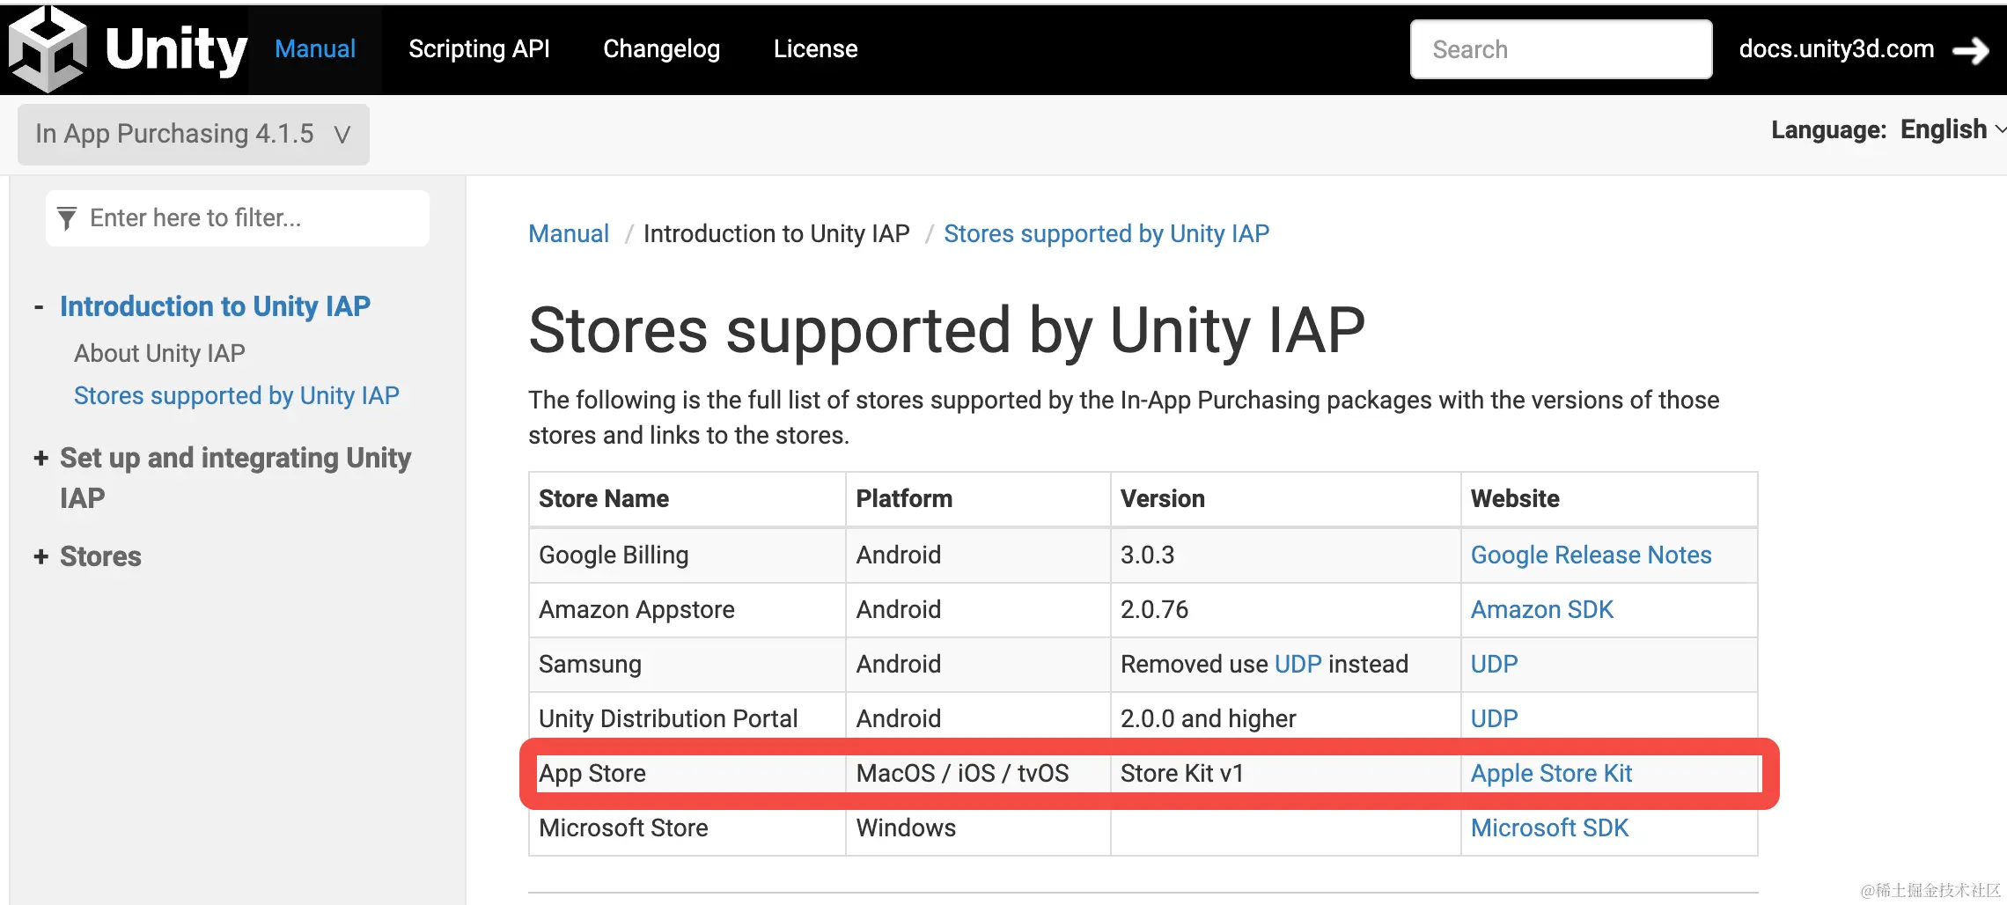Open the In App Purchasing 4.1.5 version dropdown
The width and height of the screenshot is (2007, 905).
click(194, 134)
